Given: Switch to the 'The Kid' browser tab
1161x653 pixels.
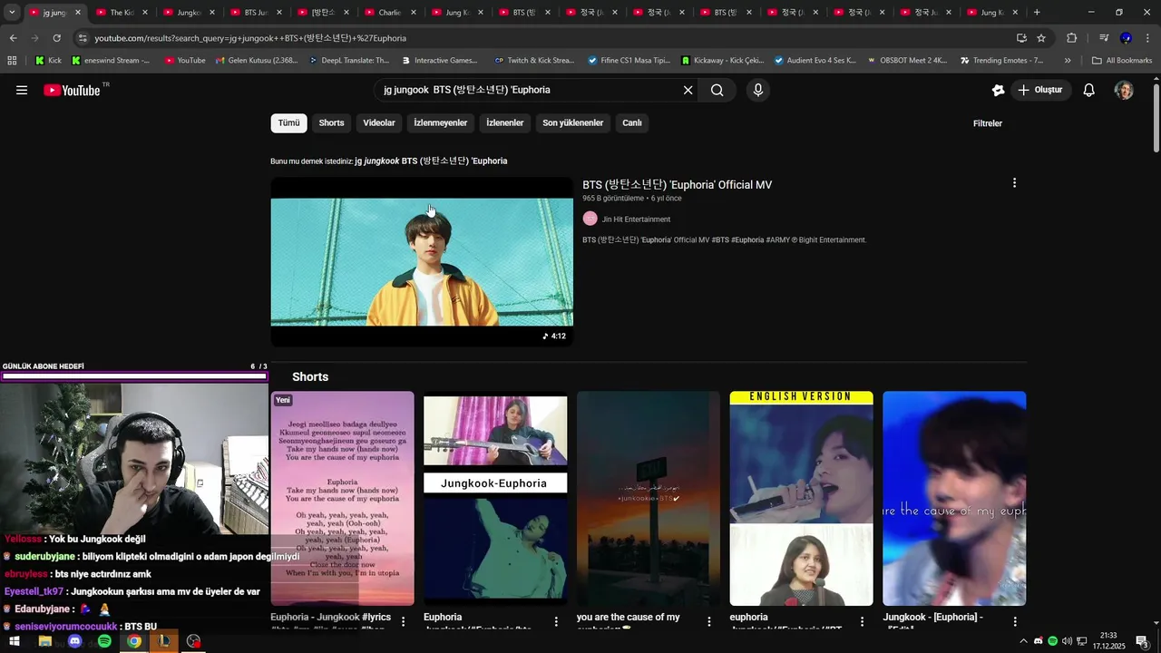Looking at the screenshot, I should (120, 13).
